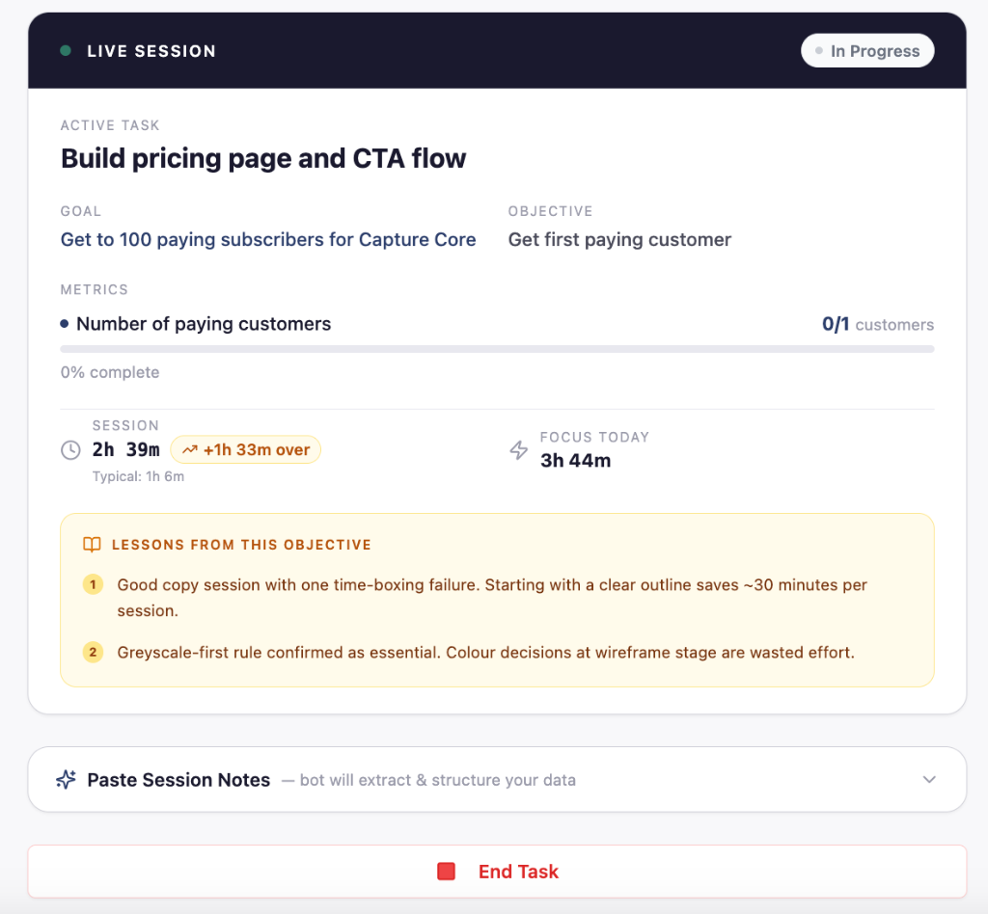
Task: Click the In Progress status pill
Action: click(867, 51)
